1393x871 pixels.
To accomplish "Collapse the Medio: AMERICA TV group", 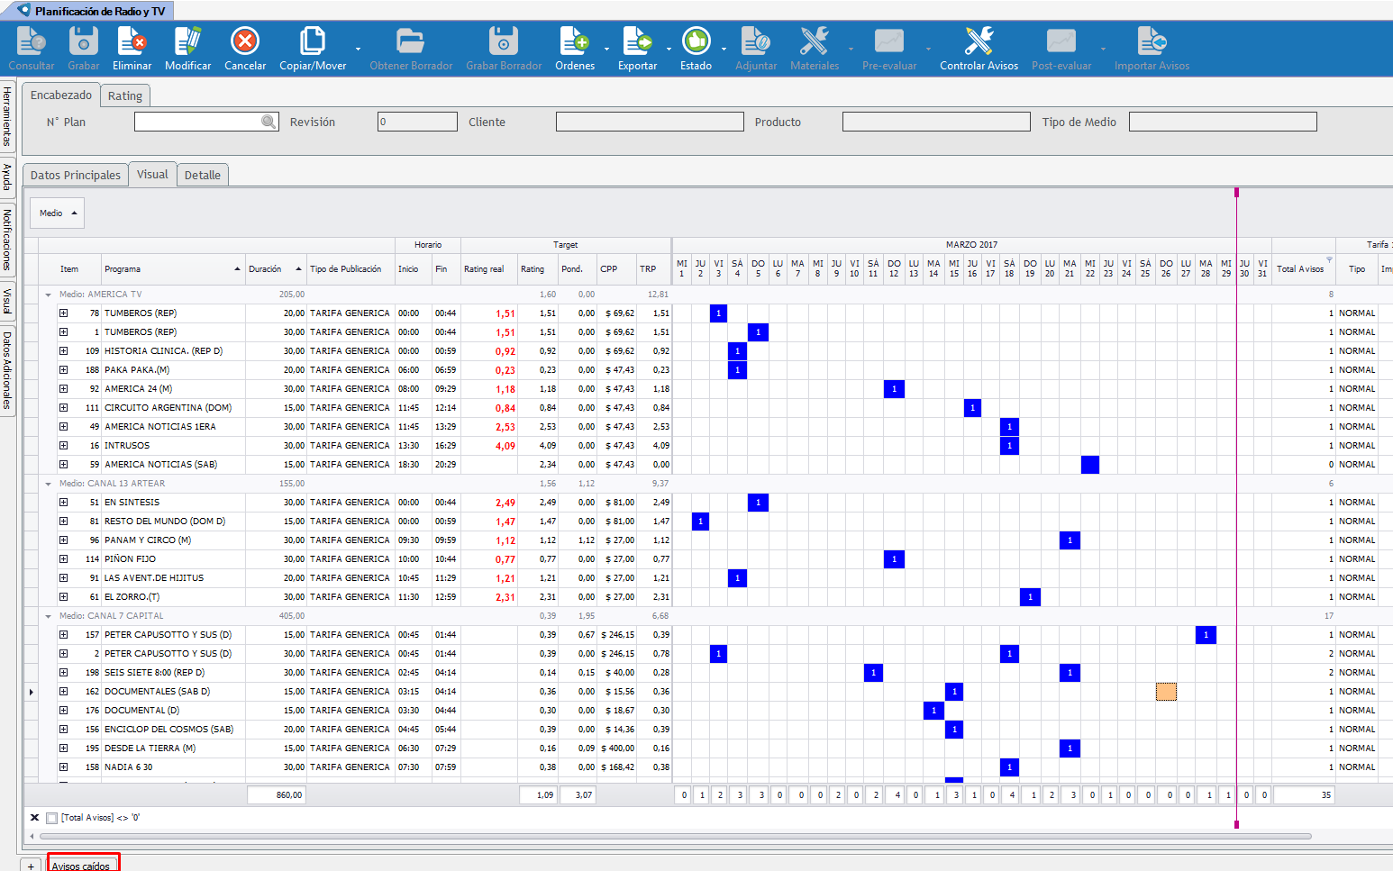I will [x=49, y=295].
